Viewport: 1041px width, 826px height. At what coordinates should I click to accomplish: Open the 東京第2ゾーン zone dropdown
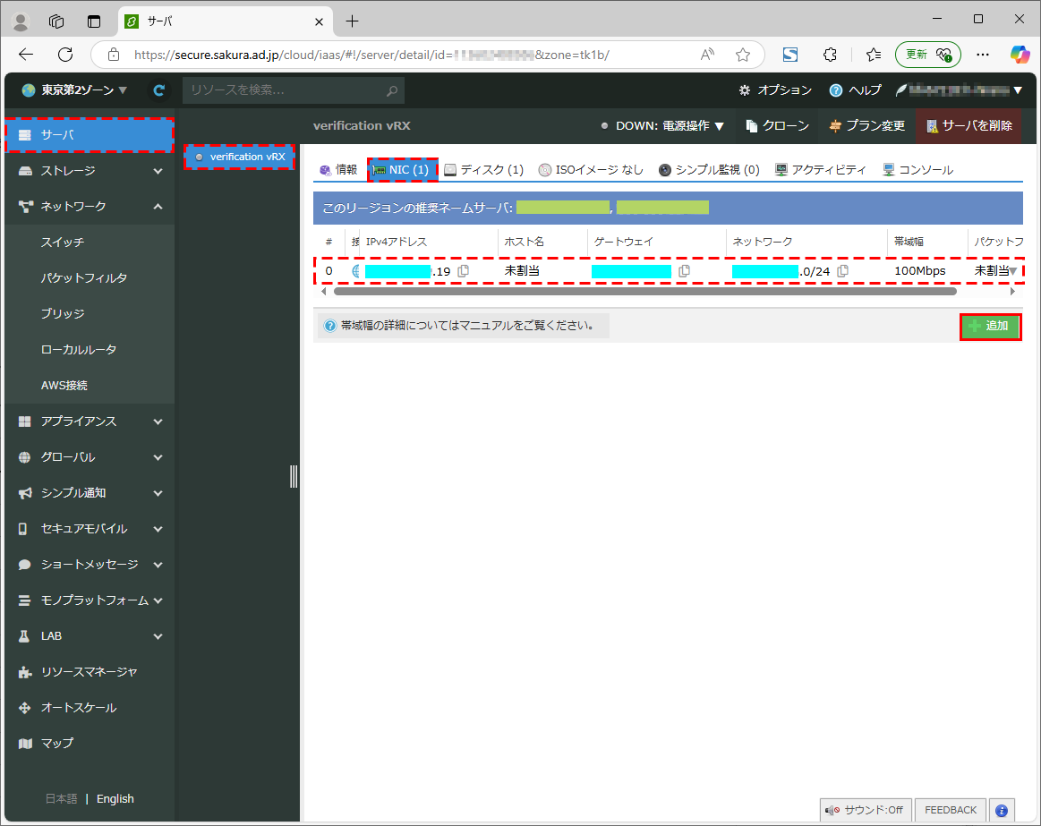(x=74, y=90)
